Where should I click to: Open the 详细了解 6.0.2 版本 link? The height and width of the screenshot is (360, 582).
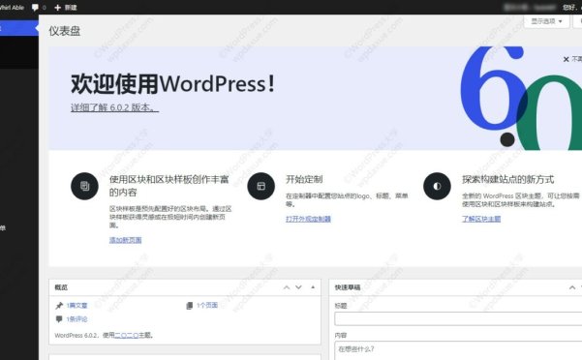[114, 107]
